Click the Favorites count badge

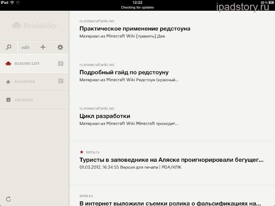pyautogui.click(x=61, y=81)
